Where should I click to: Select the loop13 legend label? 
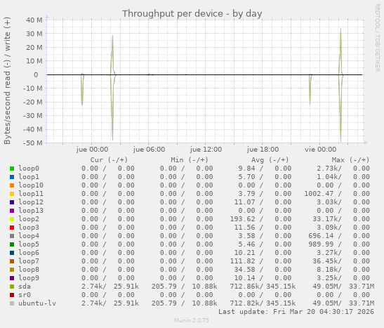click(x=31, y=211)
